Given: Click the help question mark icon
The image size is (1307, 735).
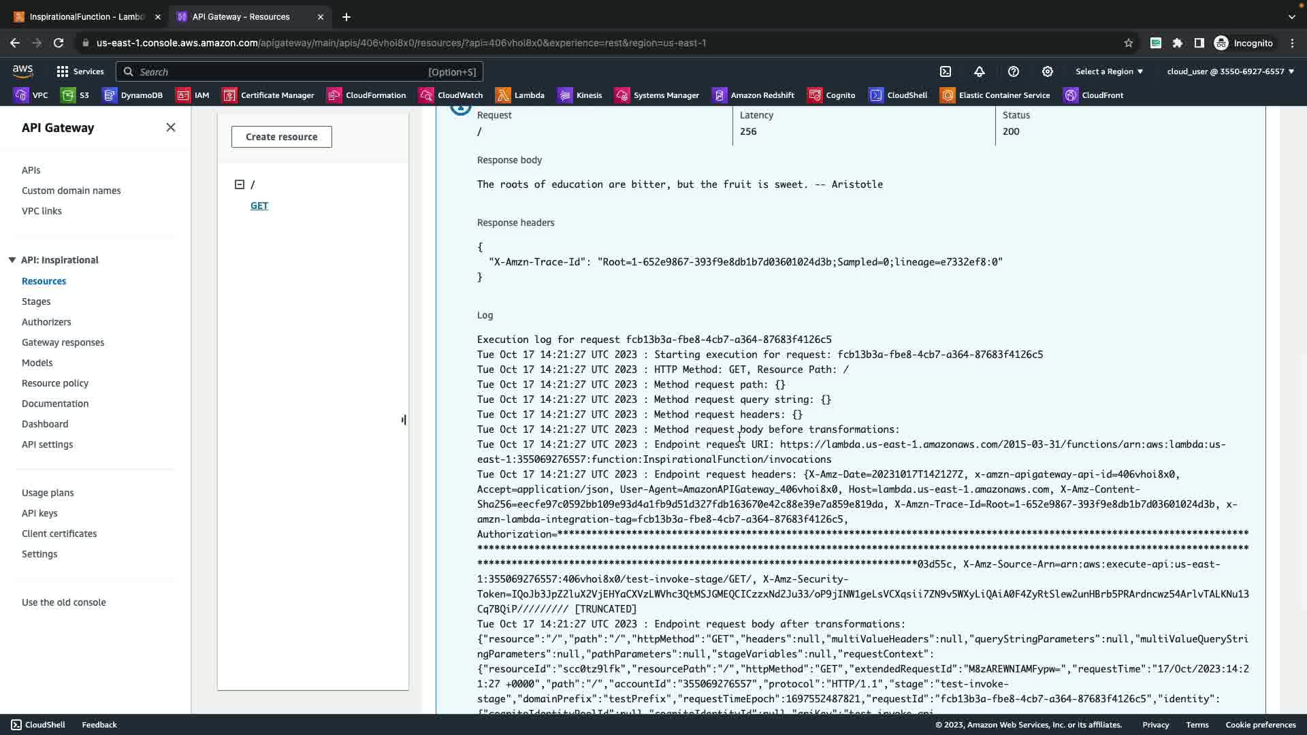Looking at the screenshot, I should (1014, 71).
